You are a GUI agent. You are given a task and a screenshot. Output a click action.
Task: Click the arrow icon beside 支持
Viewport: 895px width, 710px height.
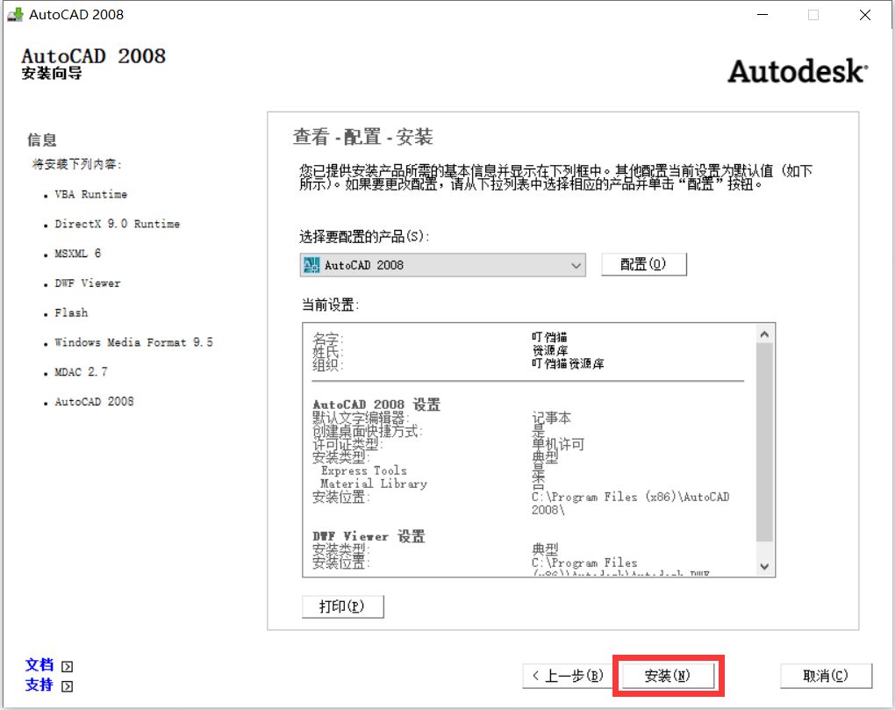point(68,686)
